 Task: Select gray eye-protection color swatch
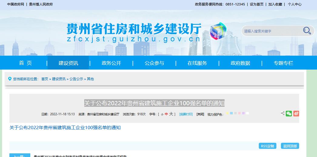[235, 113]
